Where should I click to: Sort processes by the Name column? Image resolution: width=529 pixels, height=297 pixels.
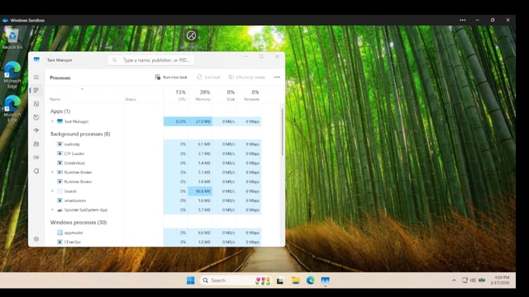[x=55, y=99]
